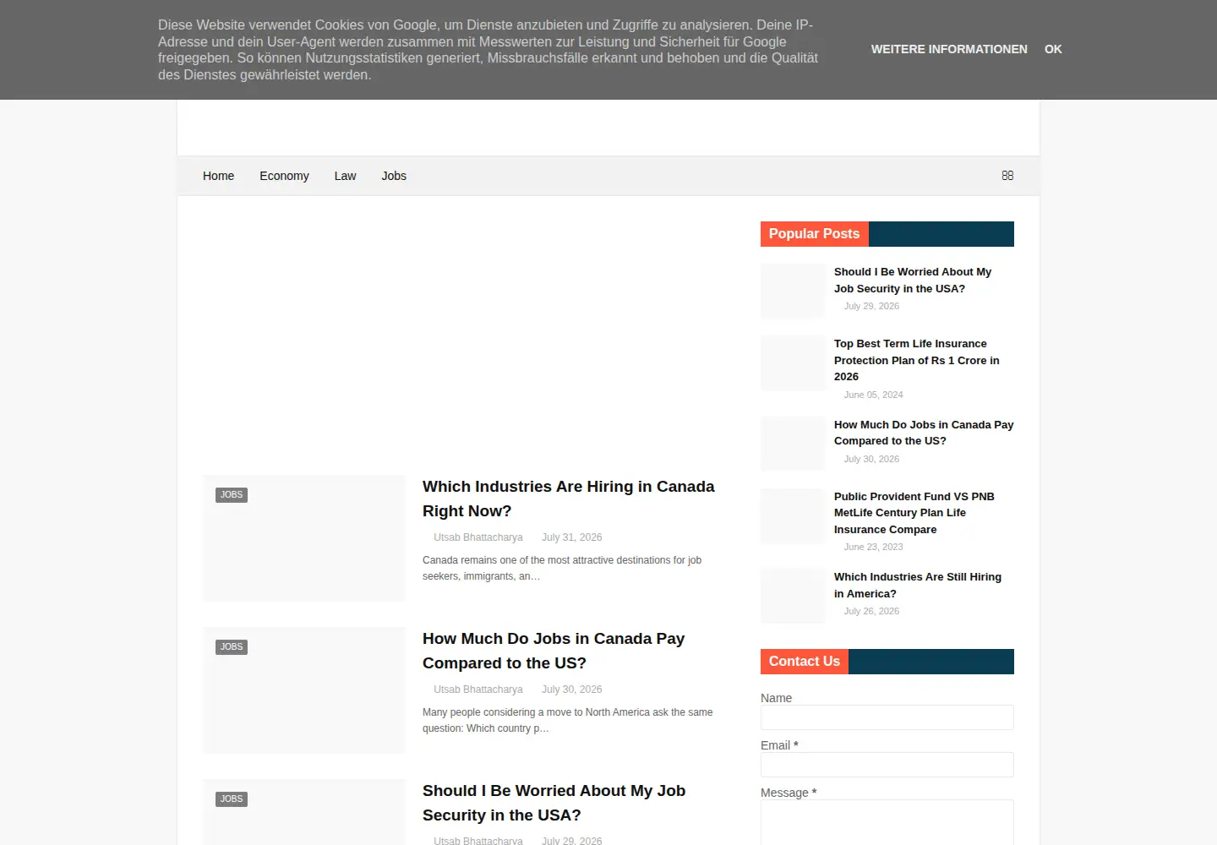The image size is (1217, 845).
Task: Click thumbnail beside 'Which Industries Are Still Hiring in America'
Action: pos(793,597)
